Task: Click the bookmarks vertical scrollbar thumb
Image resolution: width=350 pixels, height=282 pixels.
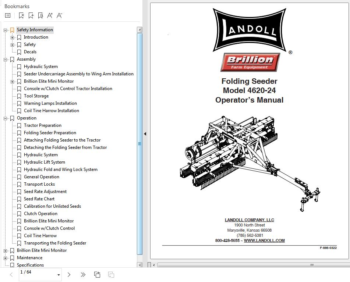Action: click(140, 144)
